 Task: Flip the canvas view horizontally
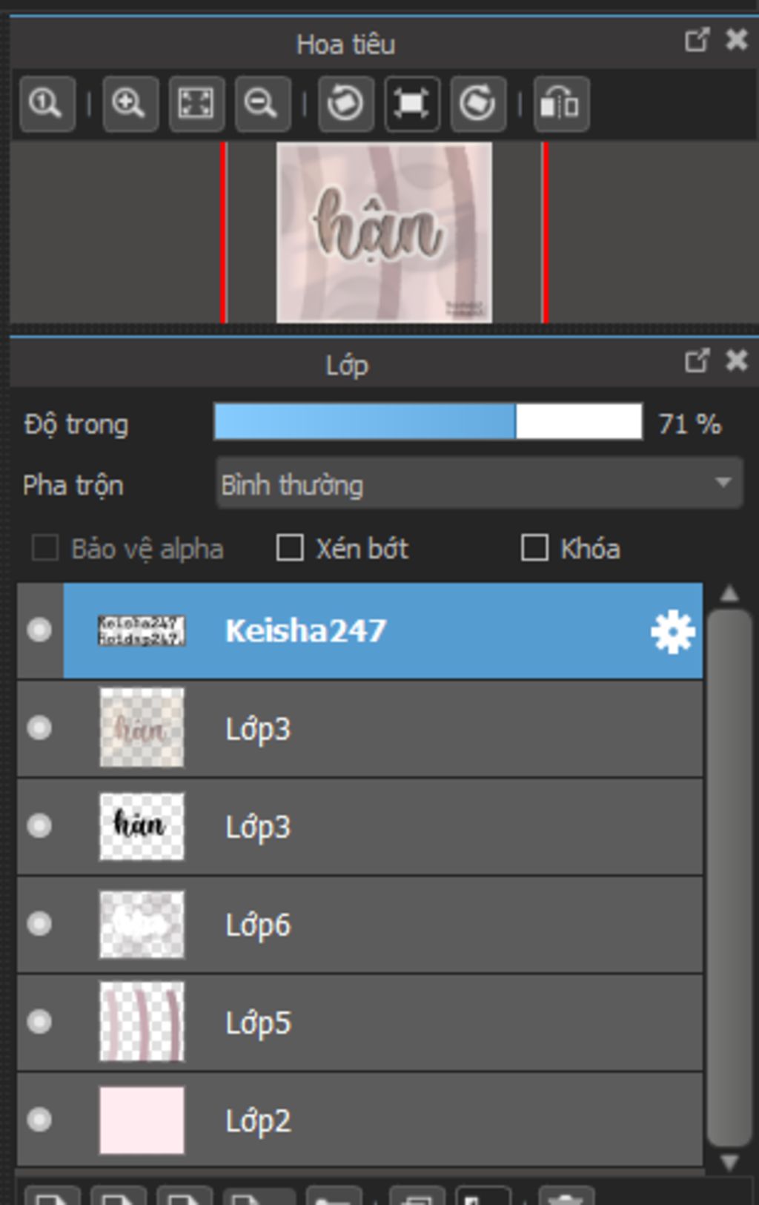click(561, 104)
